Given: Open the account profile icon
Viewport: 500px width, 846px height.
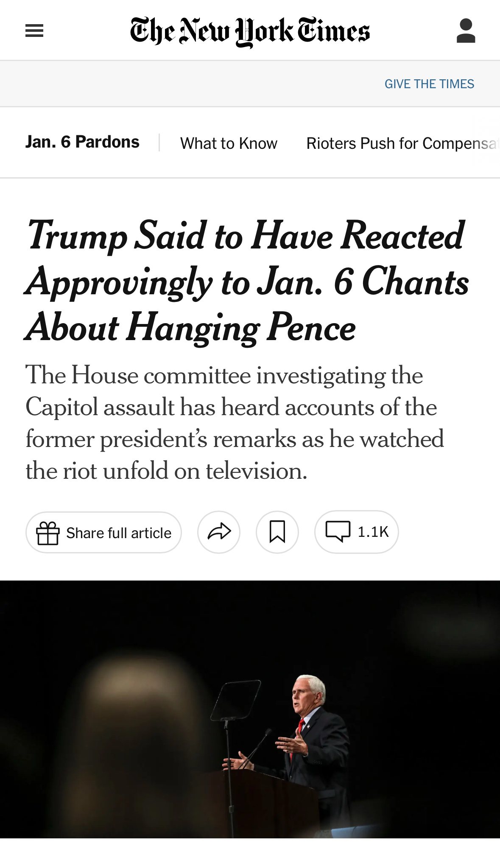Looking at the screenshot, I should [x=466, y=31].
